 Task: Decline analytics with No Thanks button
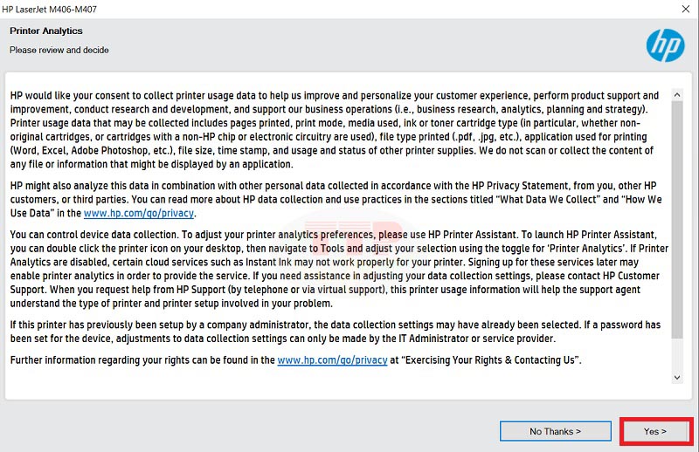pyautogui.click(x=555, y=431)
